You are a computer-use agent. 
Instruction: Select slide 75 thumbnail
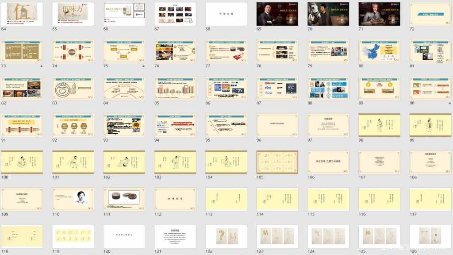124,51
